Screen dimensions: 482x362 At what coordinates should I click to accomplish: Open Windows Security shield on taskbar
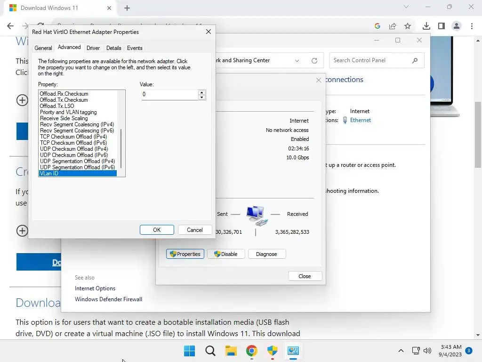273,351
